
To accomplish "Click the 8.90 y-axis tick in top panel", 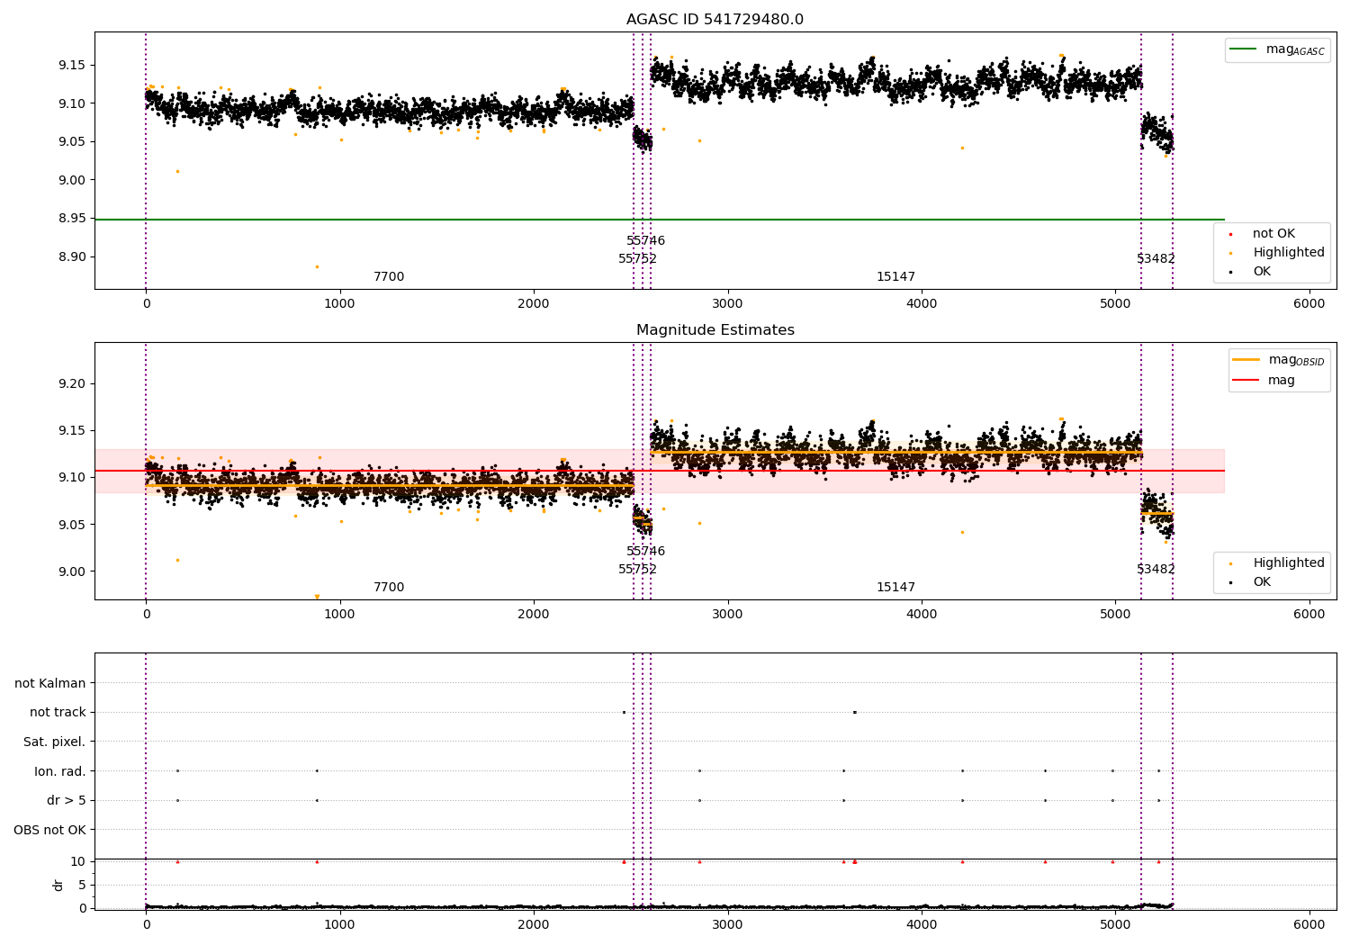I will [73, 256].
